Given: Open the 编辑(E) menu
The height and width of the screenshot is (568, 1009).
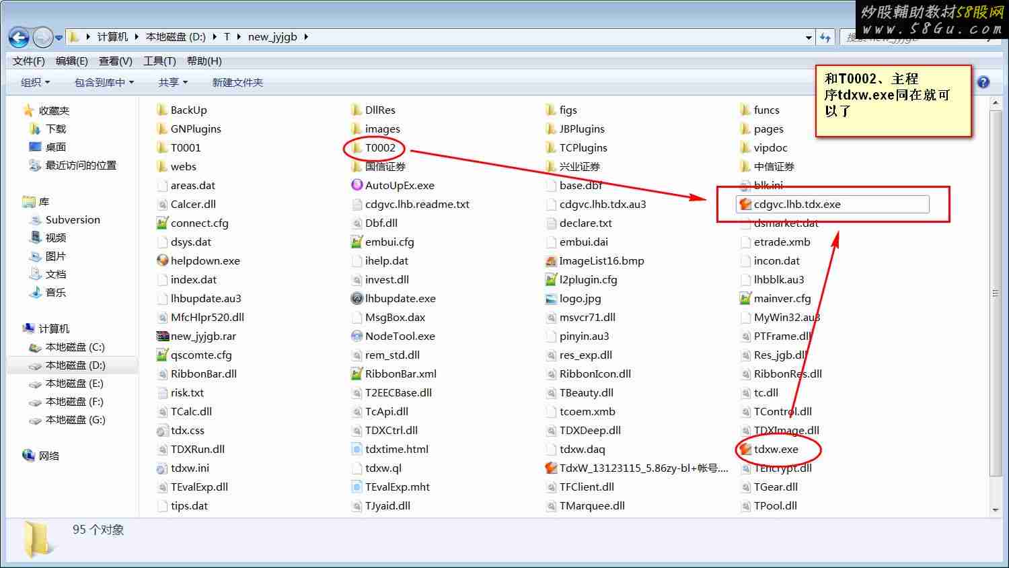Looking at the screenshot, I should 71,61.
